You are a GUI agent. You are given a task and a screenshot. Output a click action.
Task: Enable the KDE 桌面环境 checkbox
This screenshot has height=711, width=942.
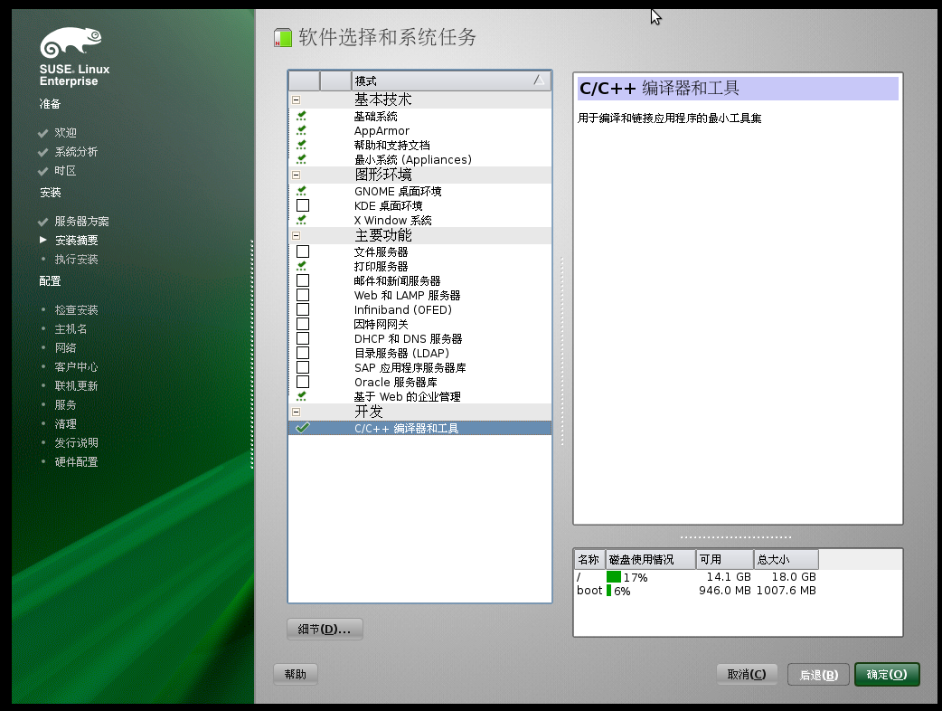point(301,205)
